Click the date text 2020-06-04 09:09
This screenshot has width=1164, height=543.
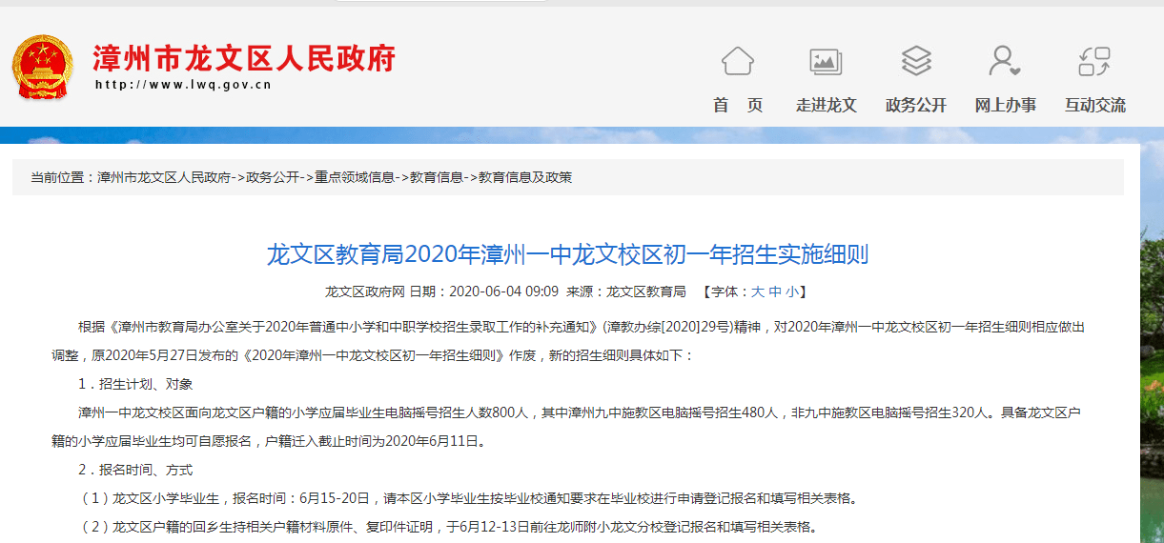pos(503,292)
